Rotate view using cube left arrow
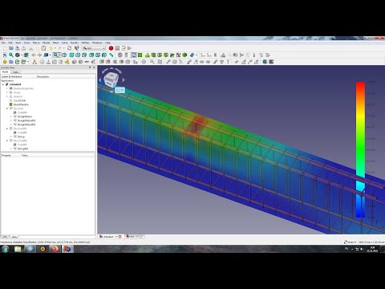Image resolution: width=385 pixels, height=289 pixels. (x=100, y=79)
